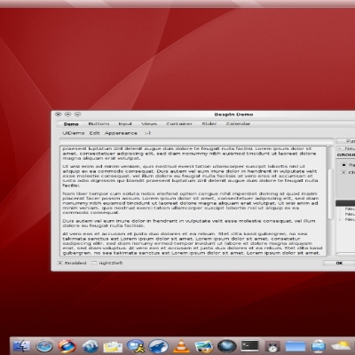
Task: Click the paragraph starting 'Ut wisi enim ad minim'
Action: tap(190, 176)
